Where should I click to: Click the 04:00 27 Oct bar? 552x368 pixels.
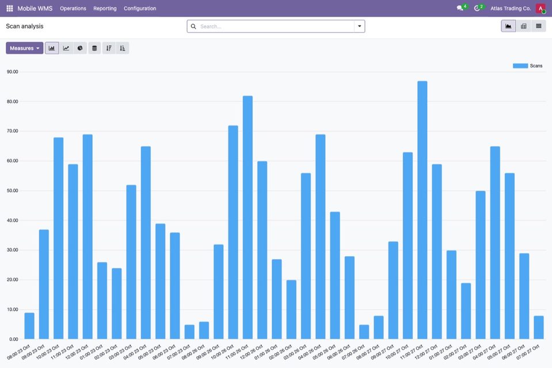[495, 243]
